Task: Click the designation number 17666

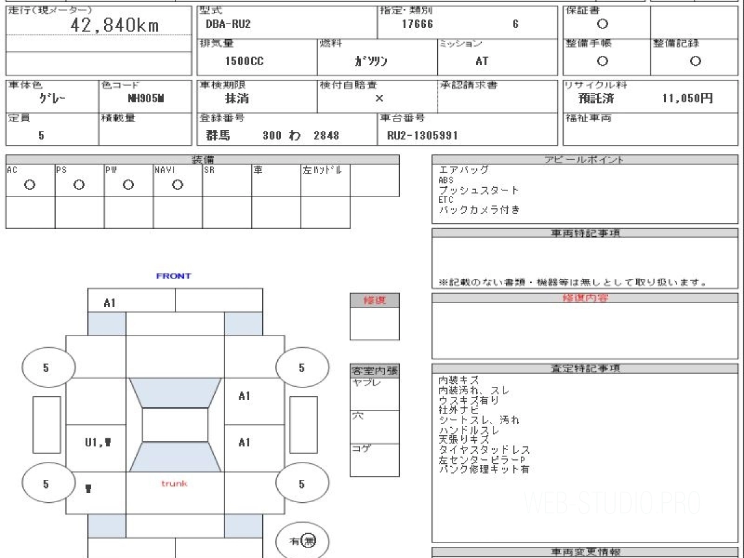Action: [x=417, y=25]
